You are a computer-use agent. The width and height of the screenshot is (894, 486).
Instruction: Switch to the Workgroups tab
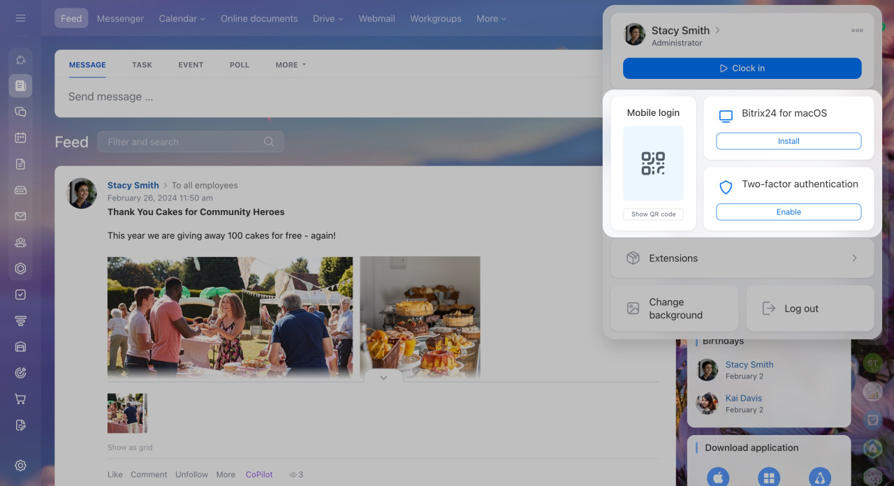coord(435,19)
